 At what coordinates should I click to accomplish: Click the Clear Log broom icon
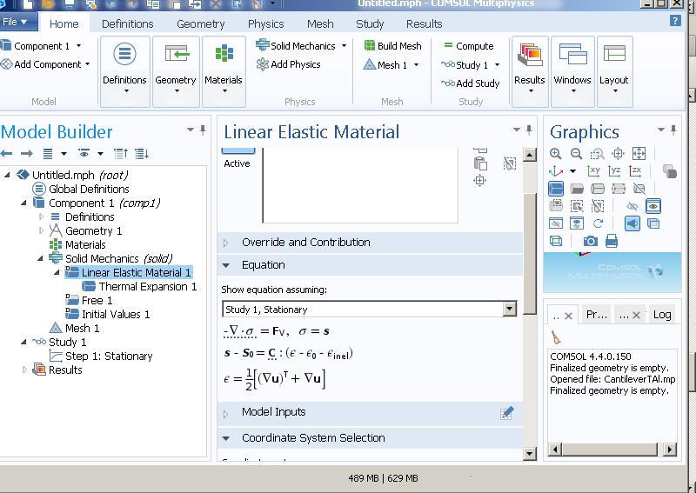(556, 338)
